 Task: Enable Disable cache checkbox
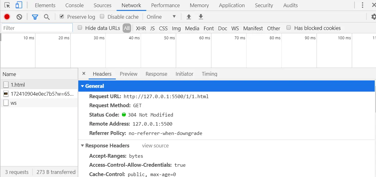102,17
